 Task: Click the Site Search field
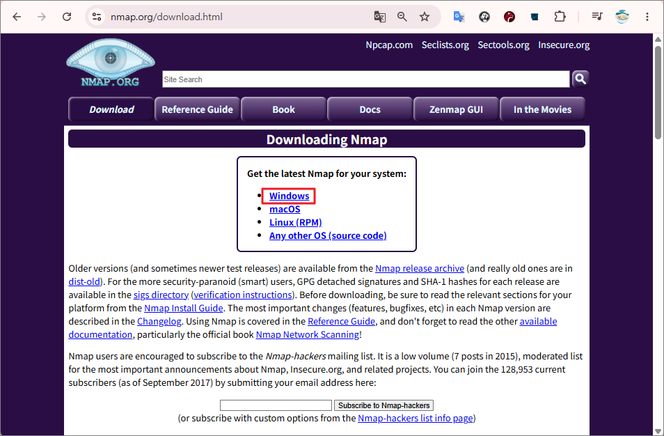pos(366,79)
